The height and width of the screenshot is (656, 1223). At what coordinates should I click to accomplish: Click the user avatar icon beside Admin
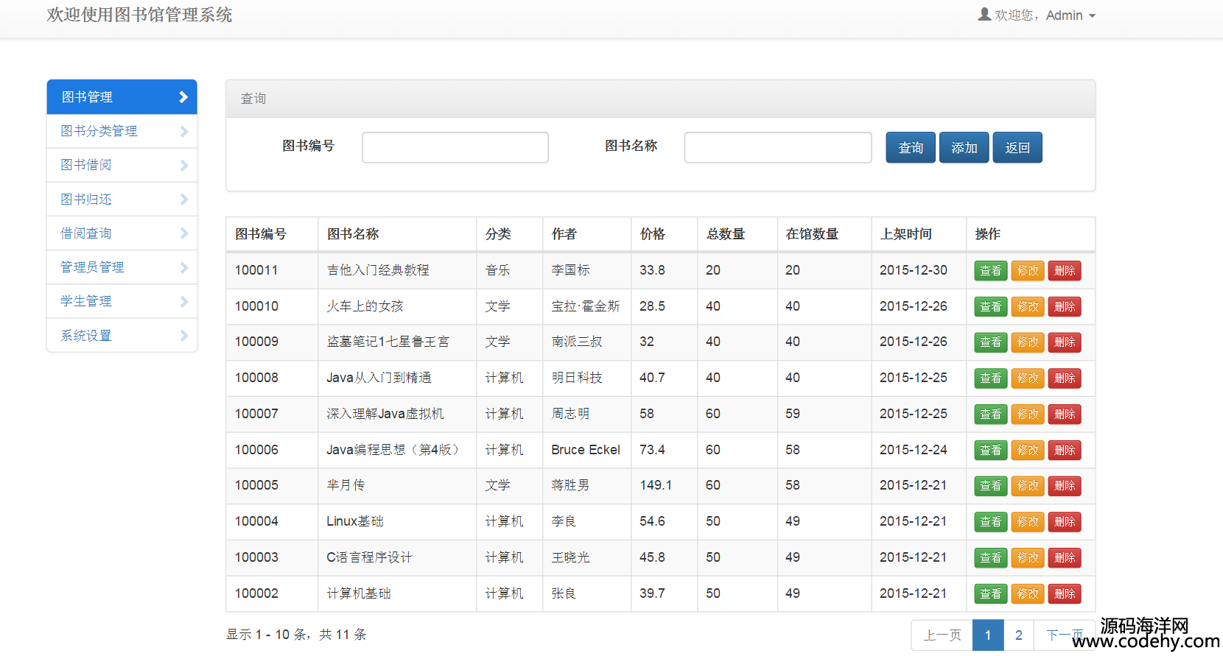point(984,14)
